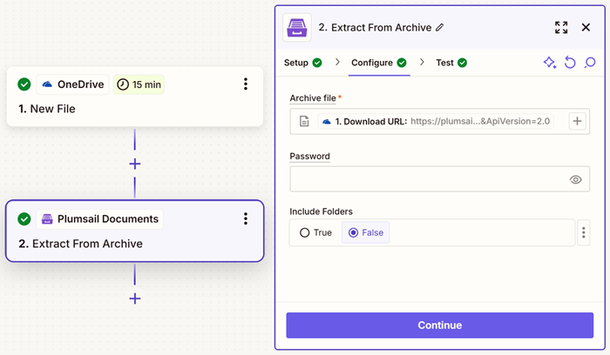Click the Archive file field label
Screen dimensions: 610x355
(313, 98)
